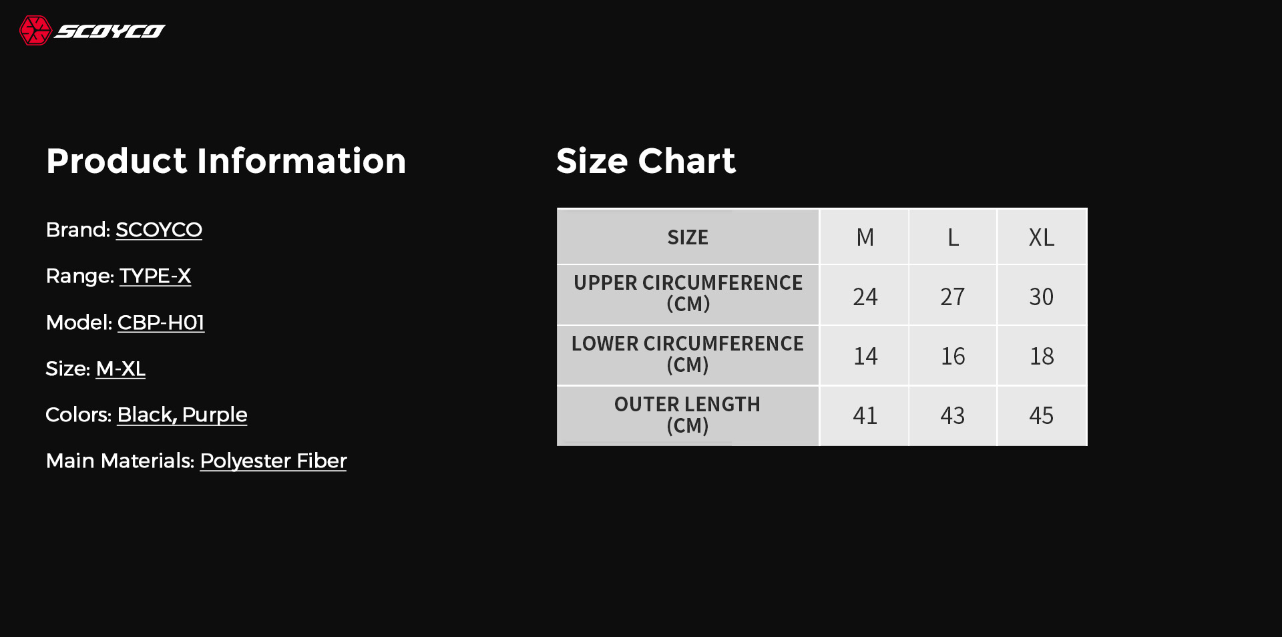Screen dimensions: 1282x637
Task: Select the XL size column header
Action: click(x=1042, y=237)
